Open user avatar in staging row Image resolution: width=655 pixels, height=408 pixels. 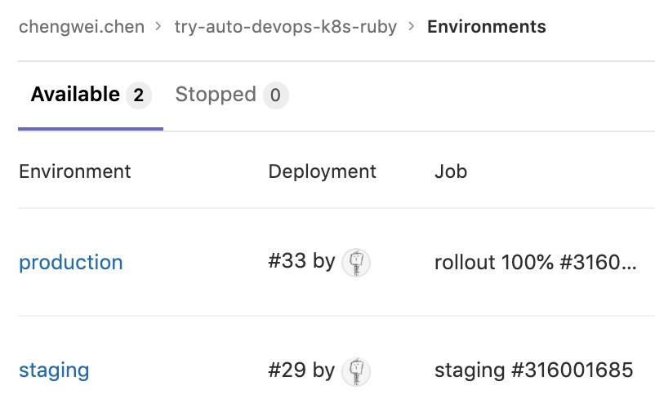click(355, 370)
